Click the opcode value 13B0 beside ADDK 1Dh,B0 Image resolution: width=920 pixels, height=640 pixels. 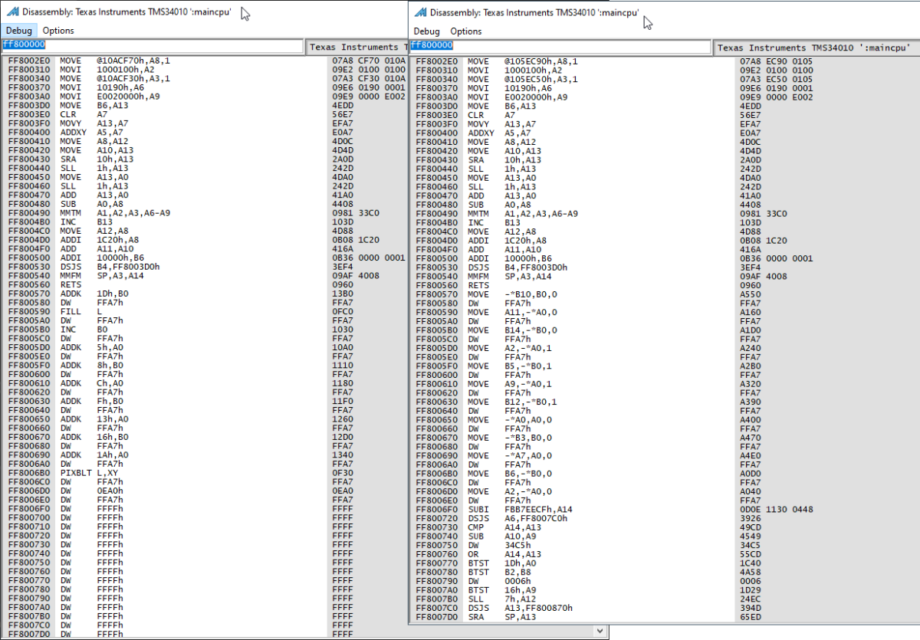pyautogui.click(x=343, y=293)
